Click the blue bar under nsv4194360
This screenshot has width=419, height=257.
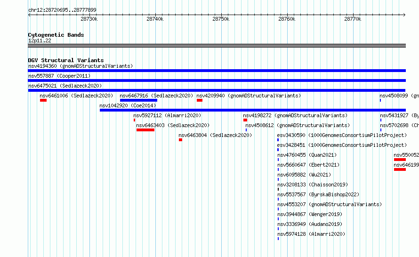point(217,71)
